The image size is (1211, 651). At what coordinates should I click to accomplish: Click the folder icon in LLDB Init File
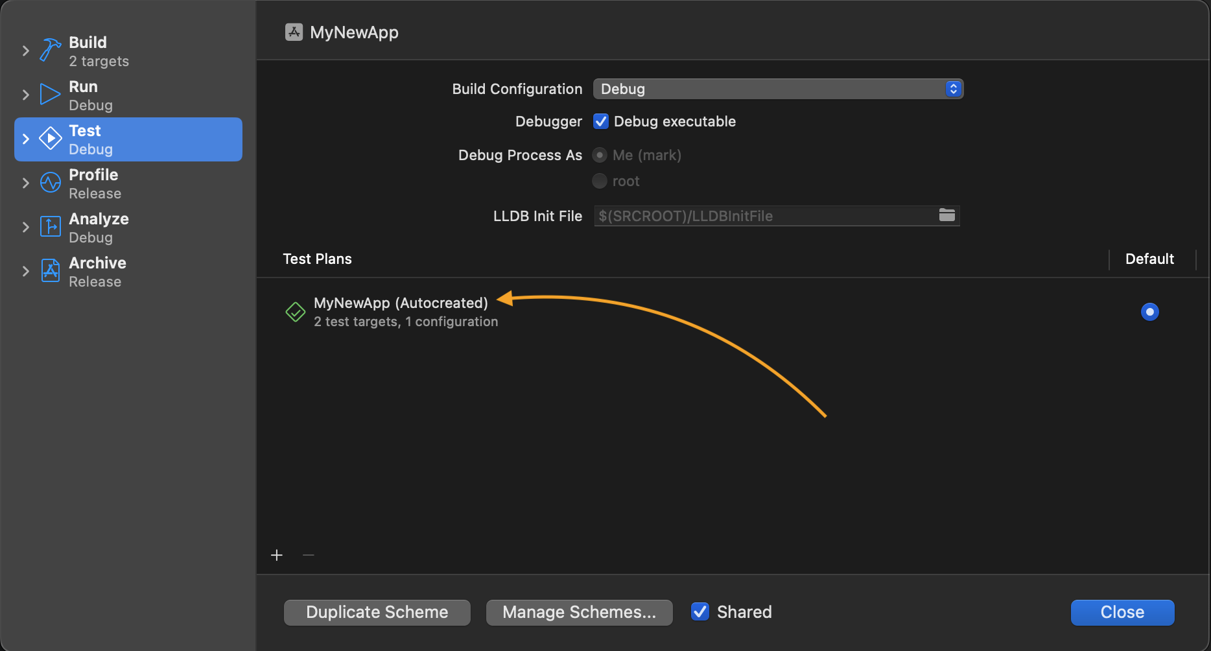point(946,215)
